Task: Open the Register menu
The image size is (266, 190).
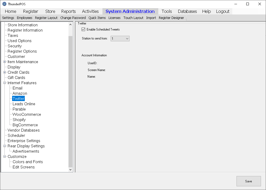Action: tap(31, 11)
